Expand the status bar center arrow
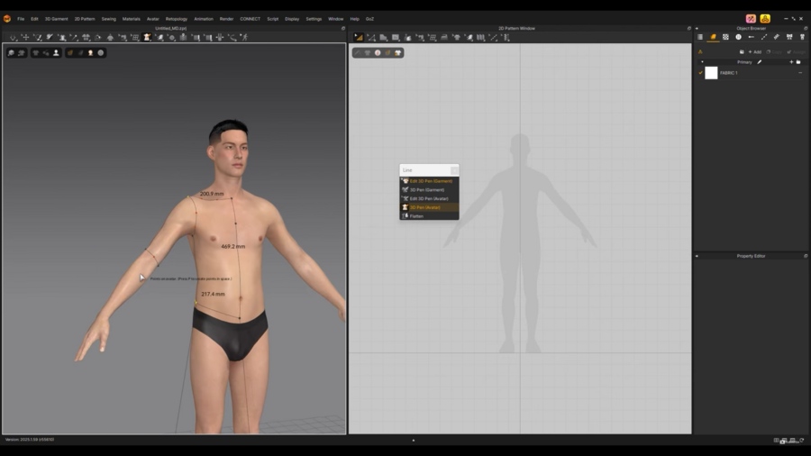 [414, 441]
